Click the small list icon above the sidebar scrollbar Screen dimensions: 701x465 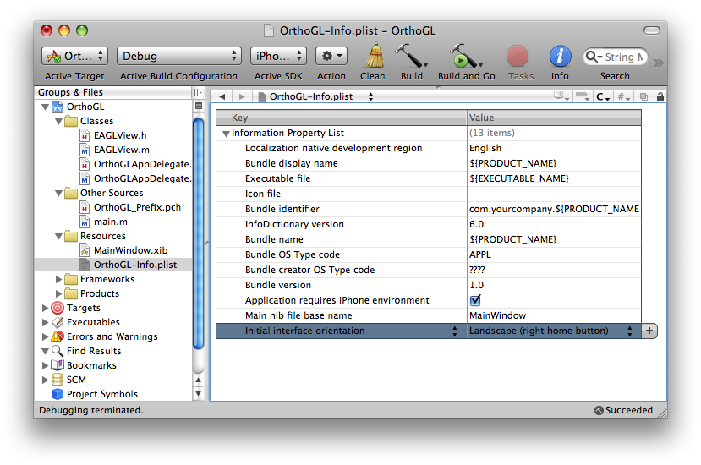point(199,106)
